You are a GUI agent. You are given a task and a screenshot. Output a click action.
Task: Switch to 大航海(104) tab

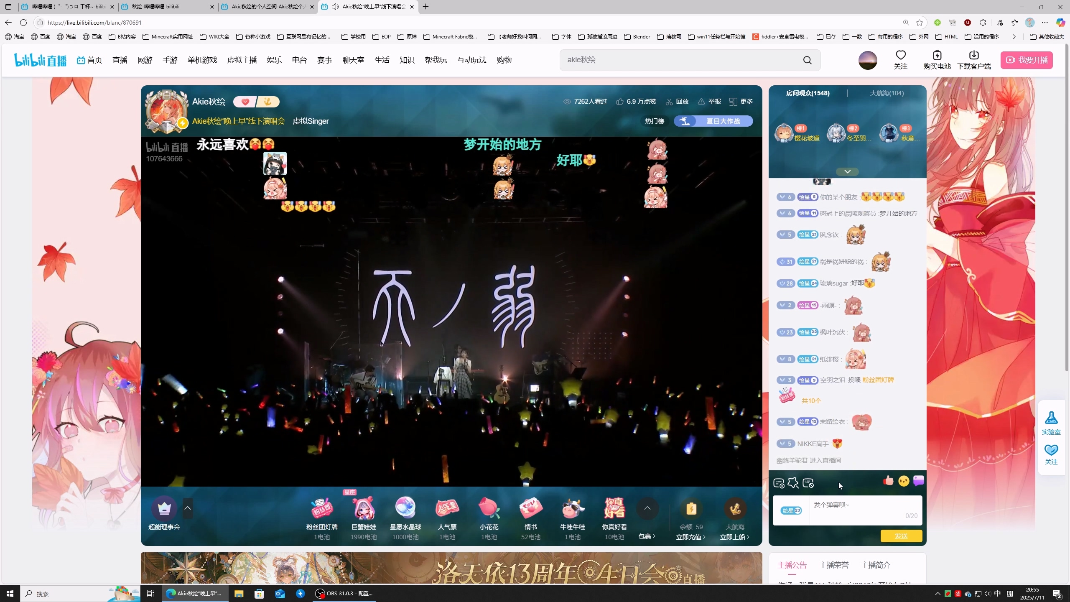click(x=887, y=93)
